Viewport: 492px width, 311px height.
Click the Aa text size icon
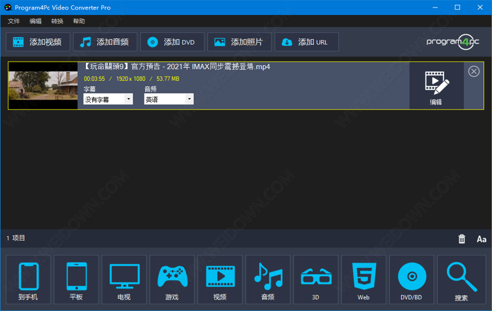(481, 239)
